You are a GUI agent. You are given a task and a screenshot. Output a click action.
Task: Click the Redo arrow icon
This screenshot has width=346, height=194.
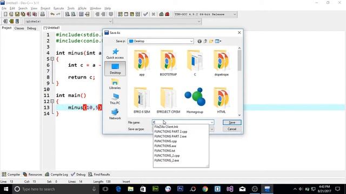pyautogui.click(x=58, y=15)
